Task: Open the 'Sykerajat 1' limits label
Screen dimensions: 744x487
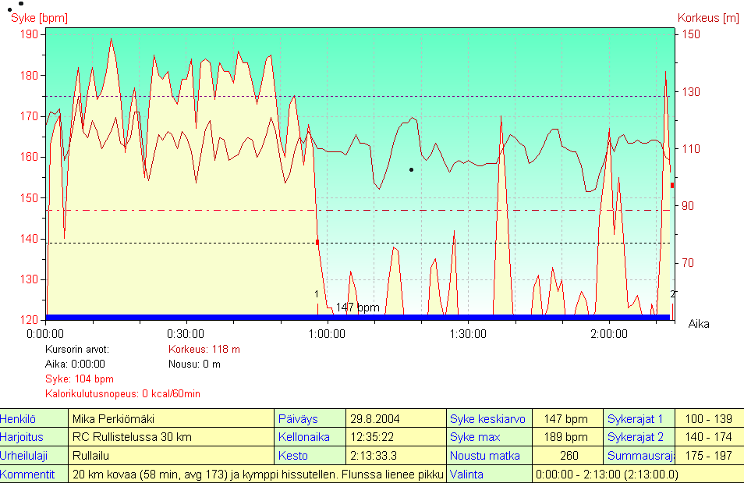Action: (635, 419)
